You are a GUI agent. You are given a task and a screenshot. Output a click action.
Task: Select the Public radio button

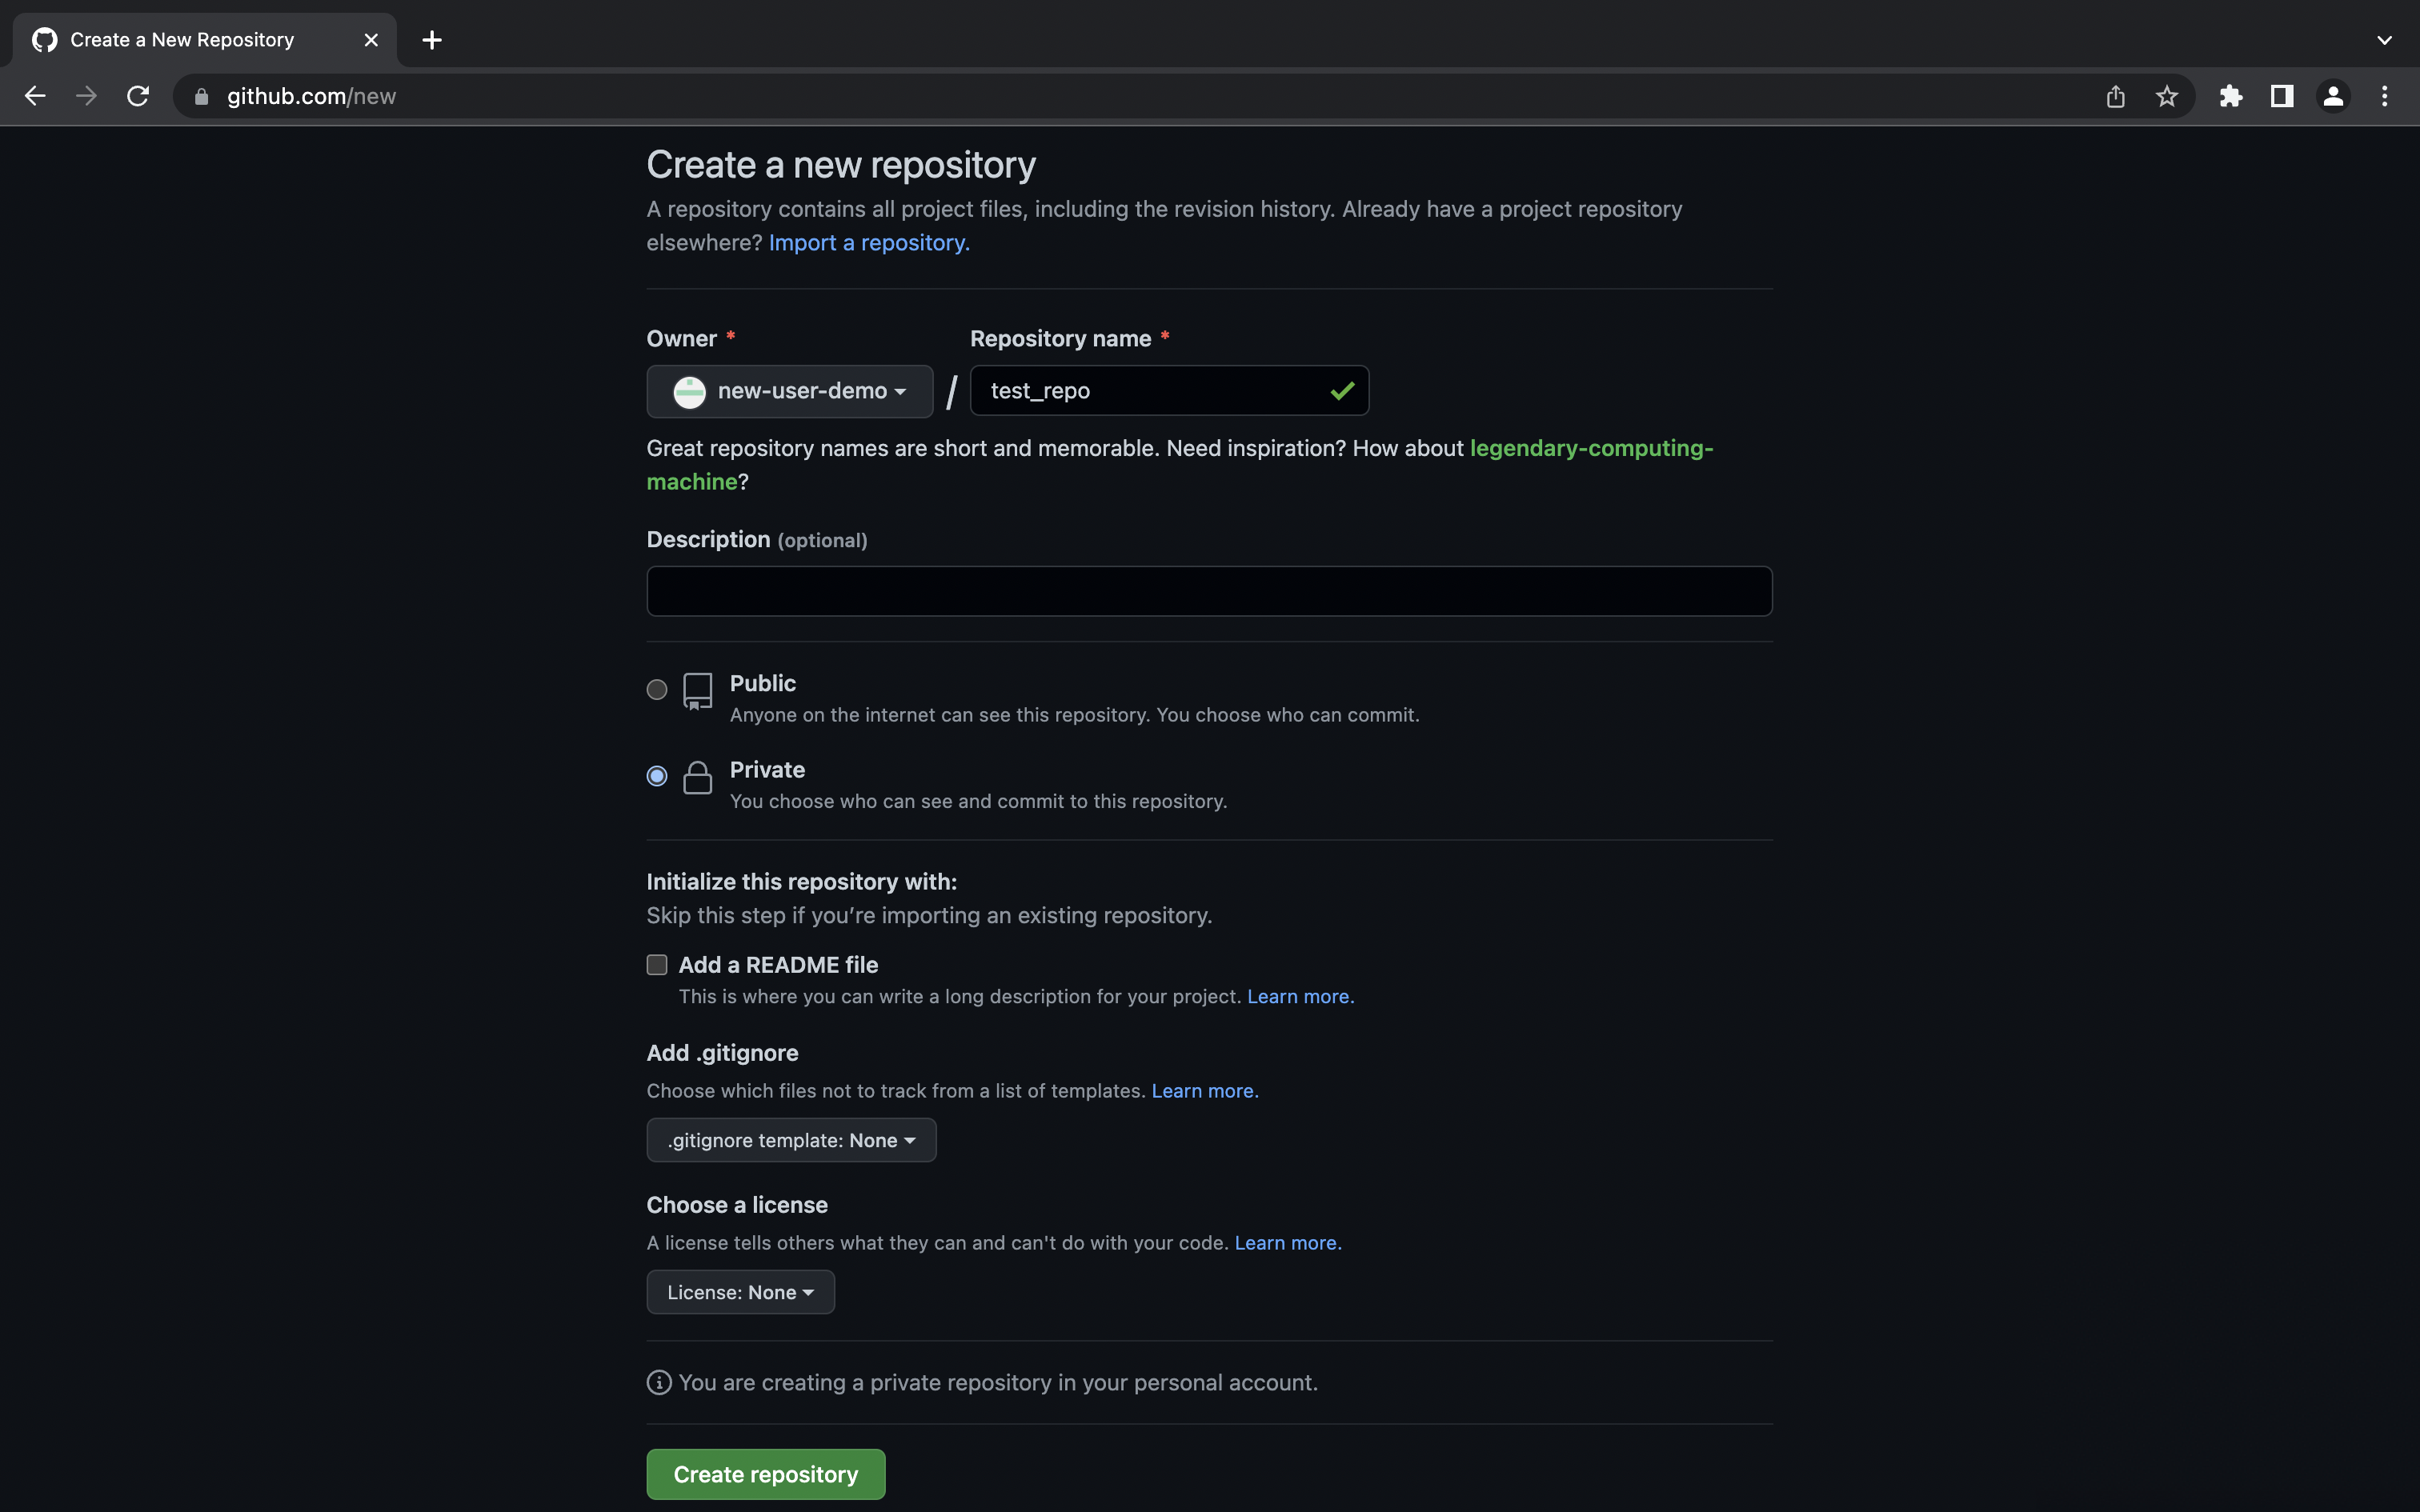(657, 689)
